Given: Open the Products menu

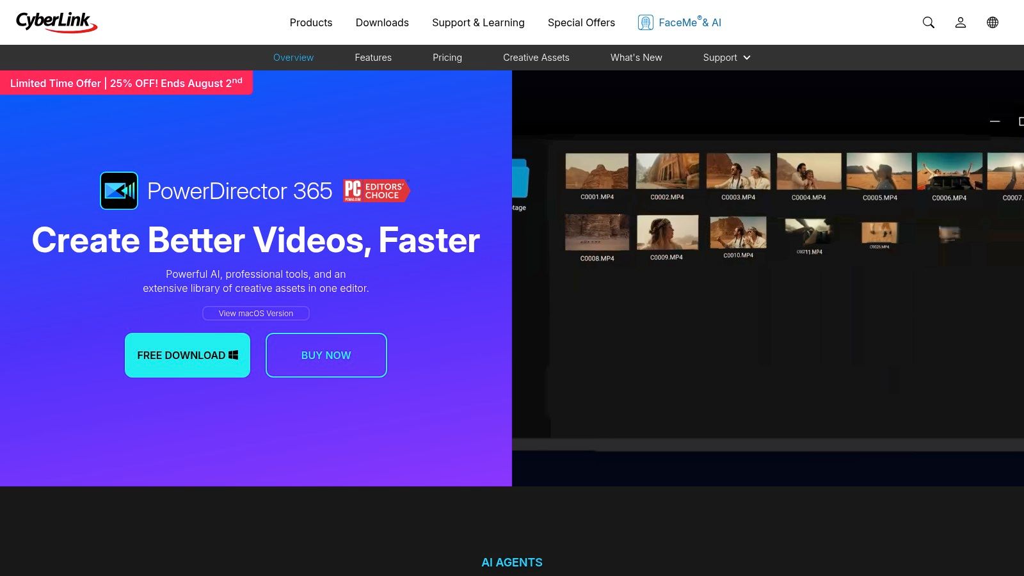Looking at the screenshot, I should pos(311,22).
